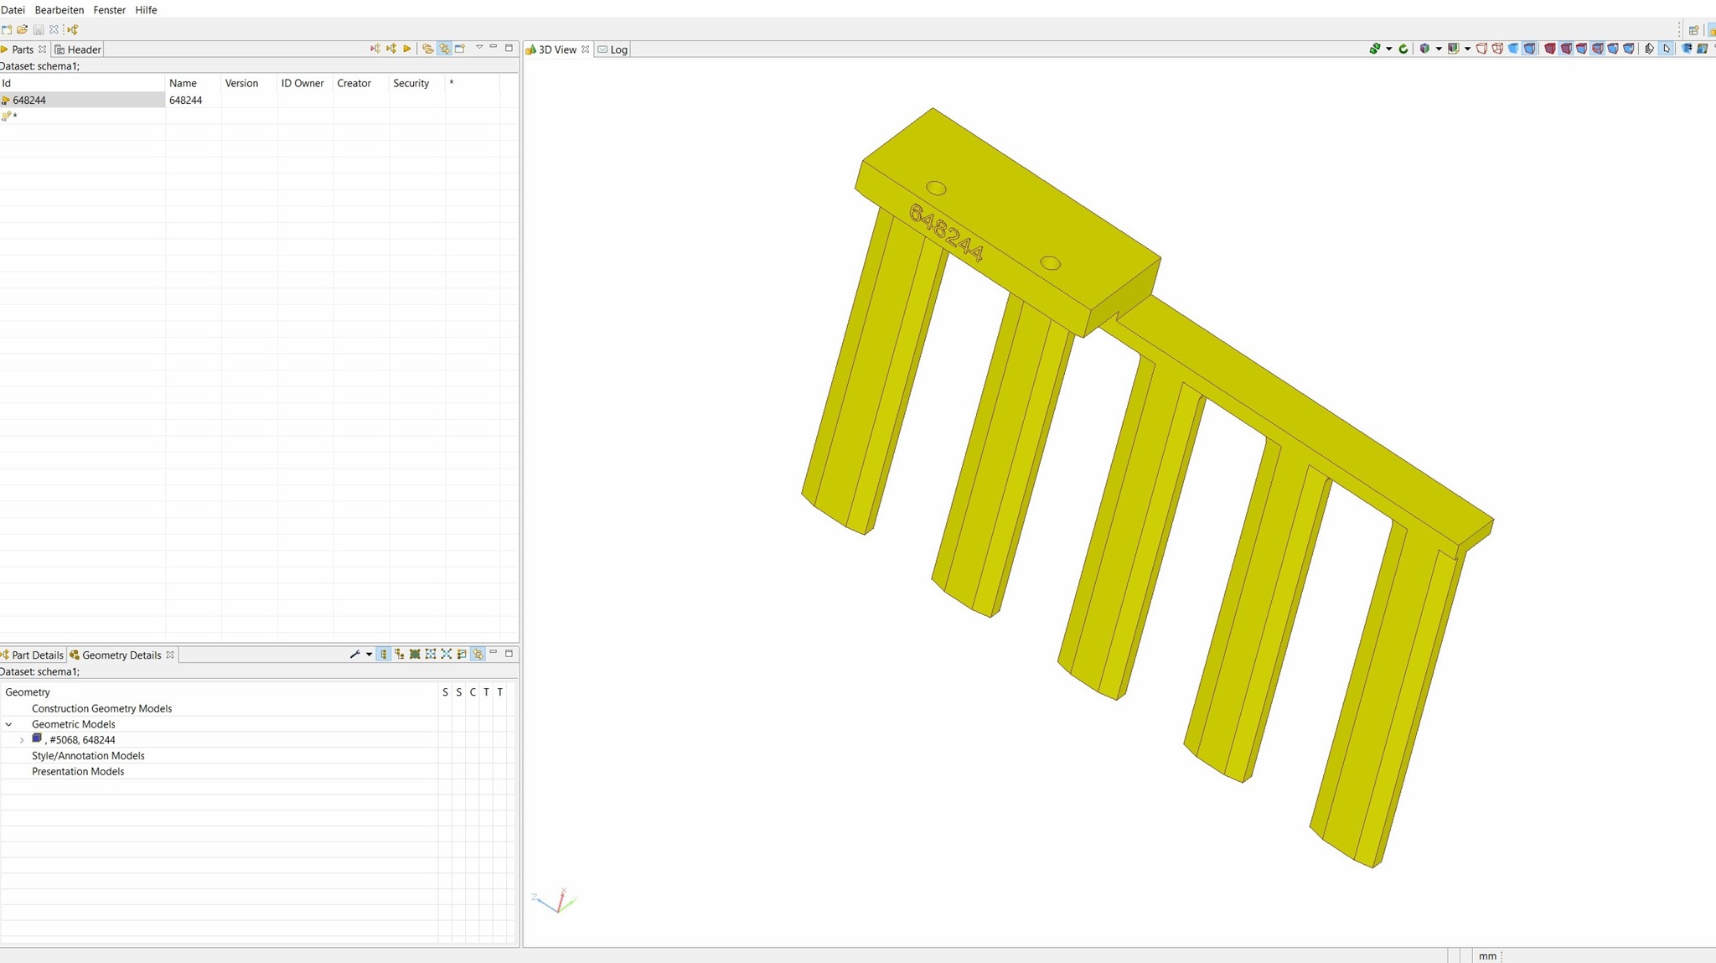1716x963 pixels.
Task: Click the green refresh arrow in 3D View toolbar
Action: [1403, 49]
